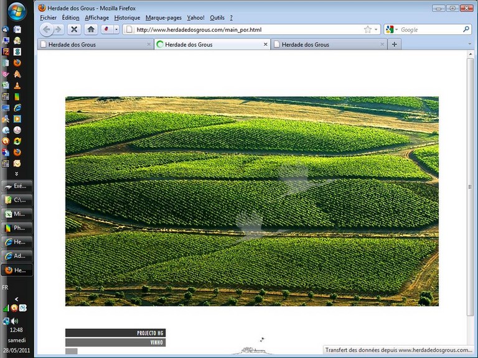Click the Back navigation arrow
Viewport: 478px width, 358px height.
[47, 29]
